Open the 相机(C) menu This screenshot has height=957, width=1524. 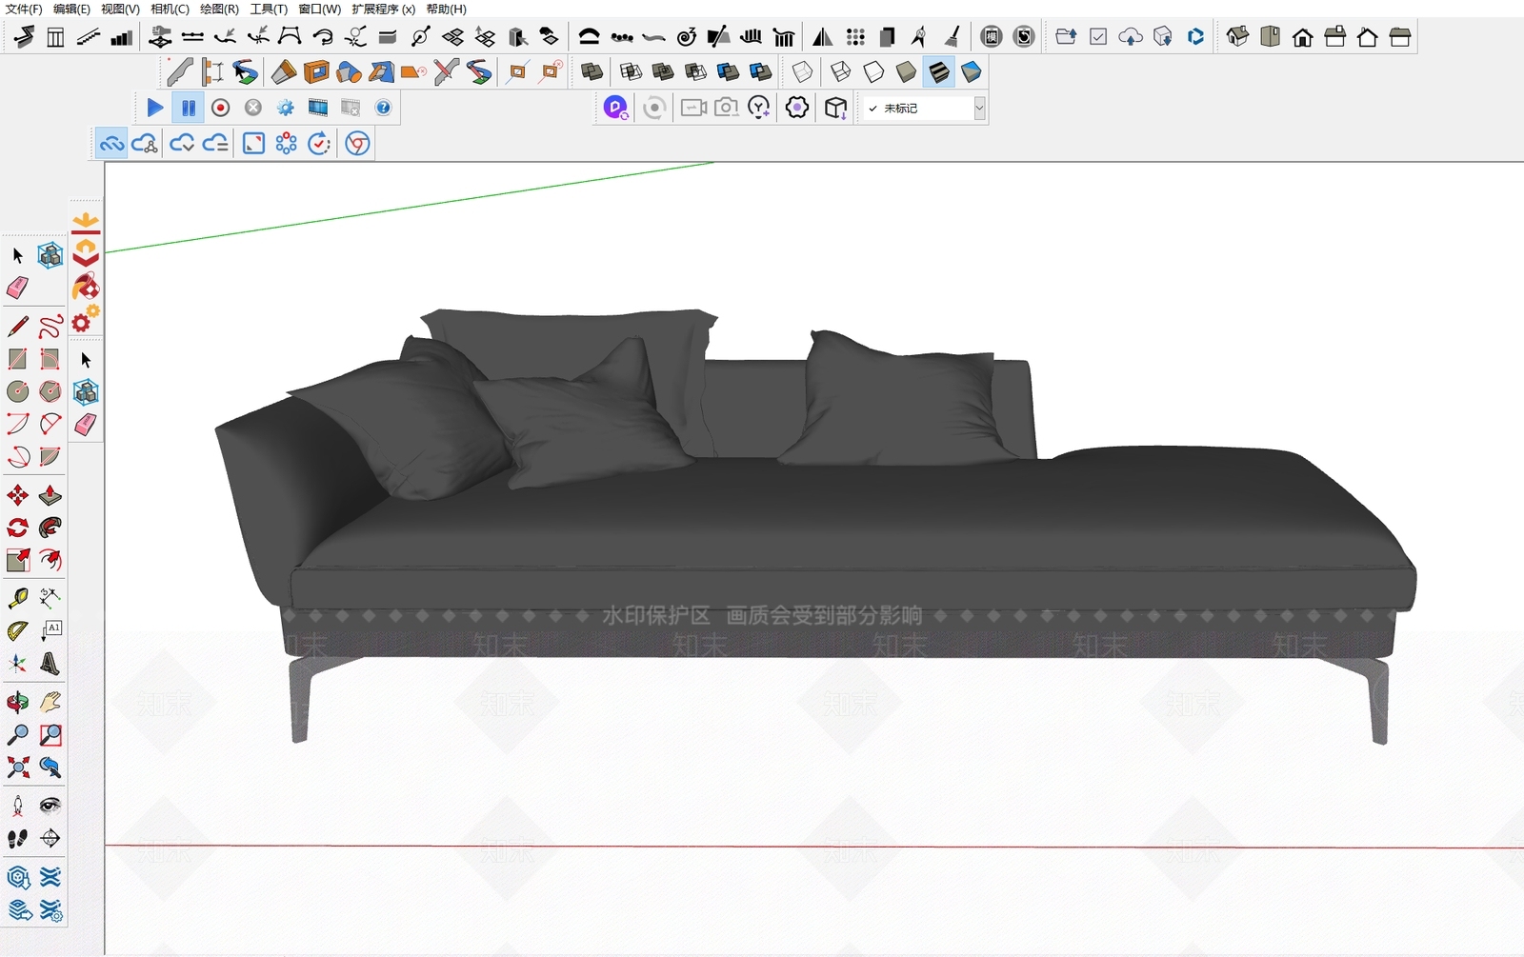[170, 9]
